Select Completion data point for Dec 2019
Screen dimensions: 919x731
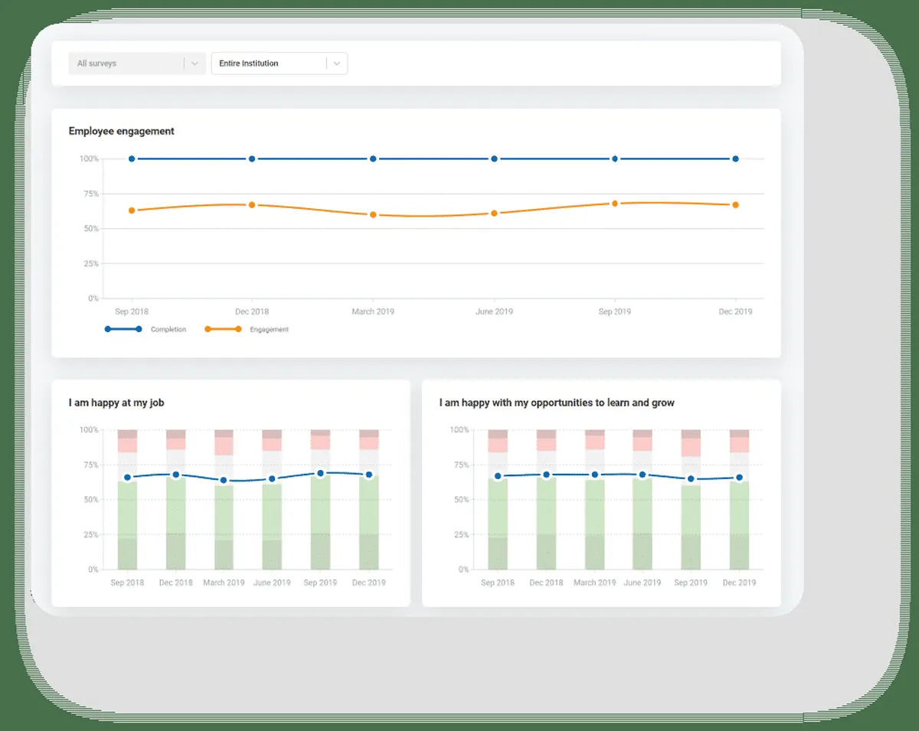click(735, 158)
